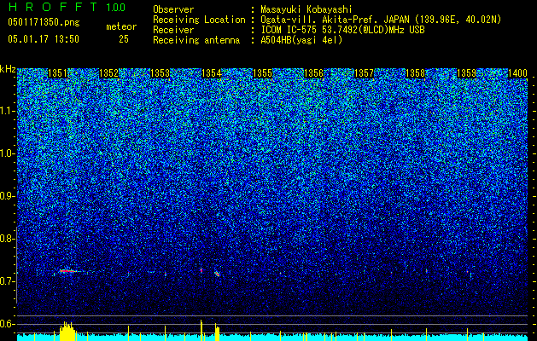Click the meteor count value 25
Screen dimensions: 537x341
click(124, 39)
